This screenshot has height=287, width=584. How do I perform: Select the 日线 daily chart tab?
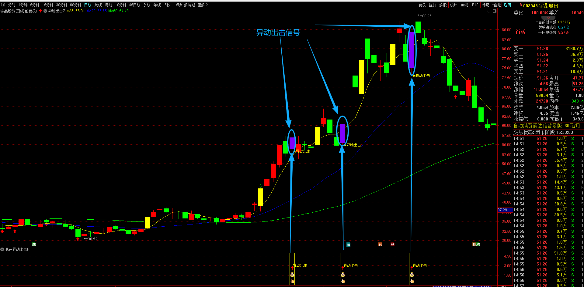[88, 5]
